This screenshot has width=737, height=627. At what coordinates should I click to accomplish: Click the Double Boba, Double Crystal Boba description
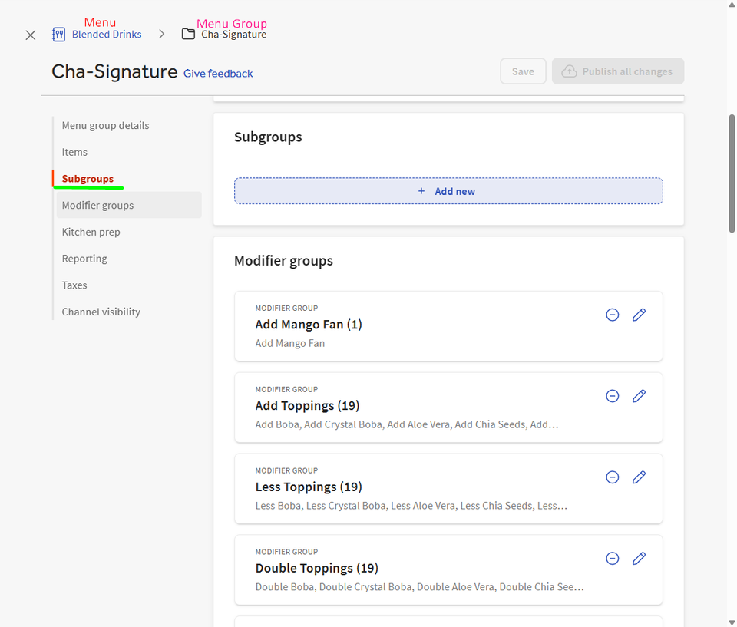tap(419, 587)
